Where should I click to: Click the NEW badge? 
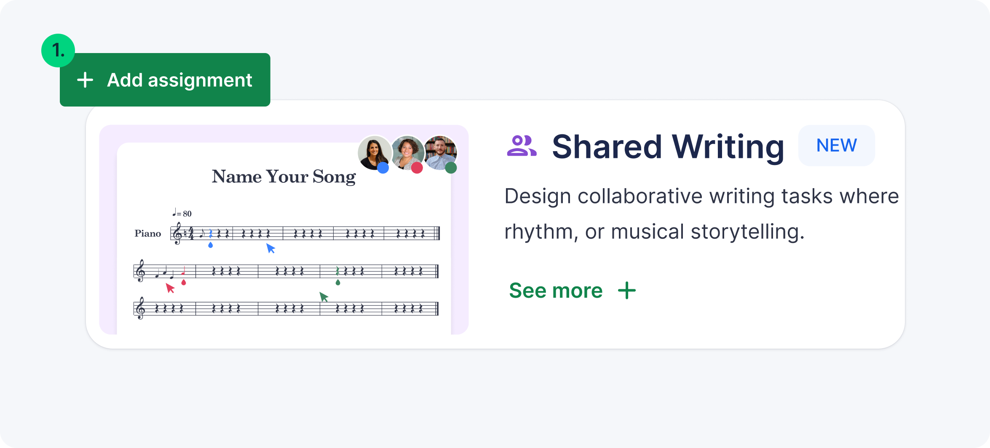coord(836,146)
